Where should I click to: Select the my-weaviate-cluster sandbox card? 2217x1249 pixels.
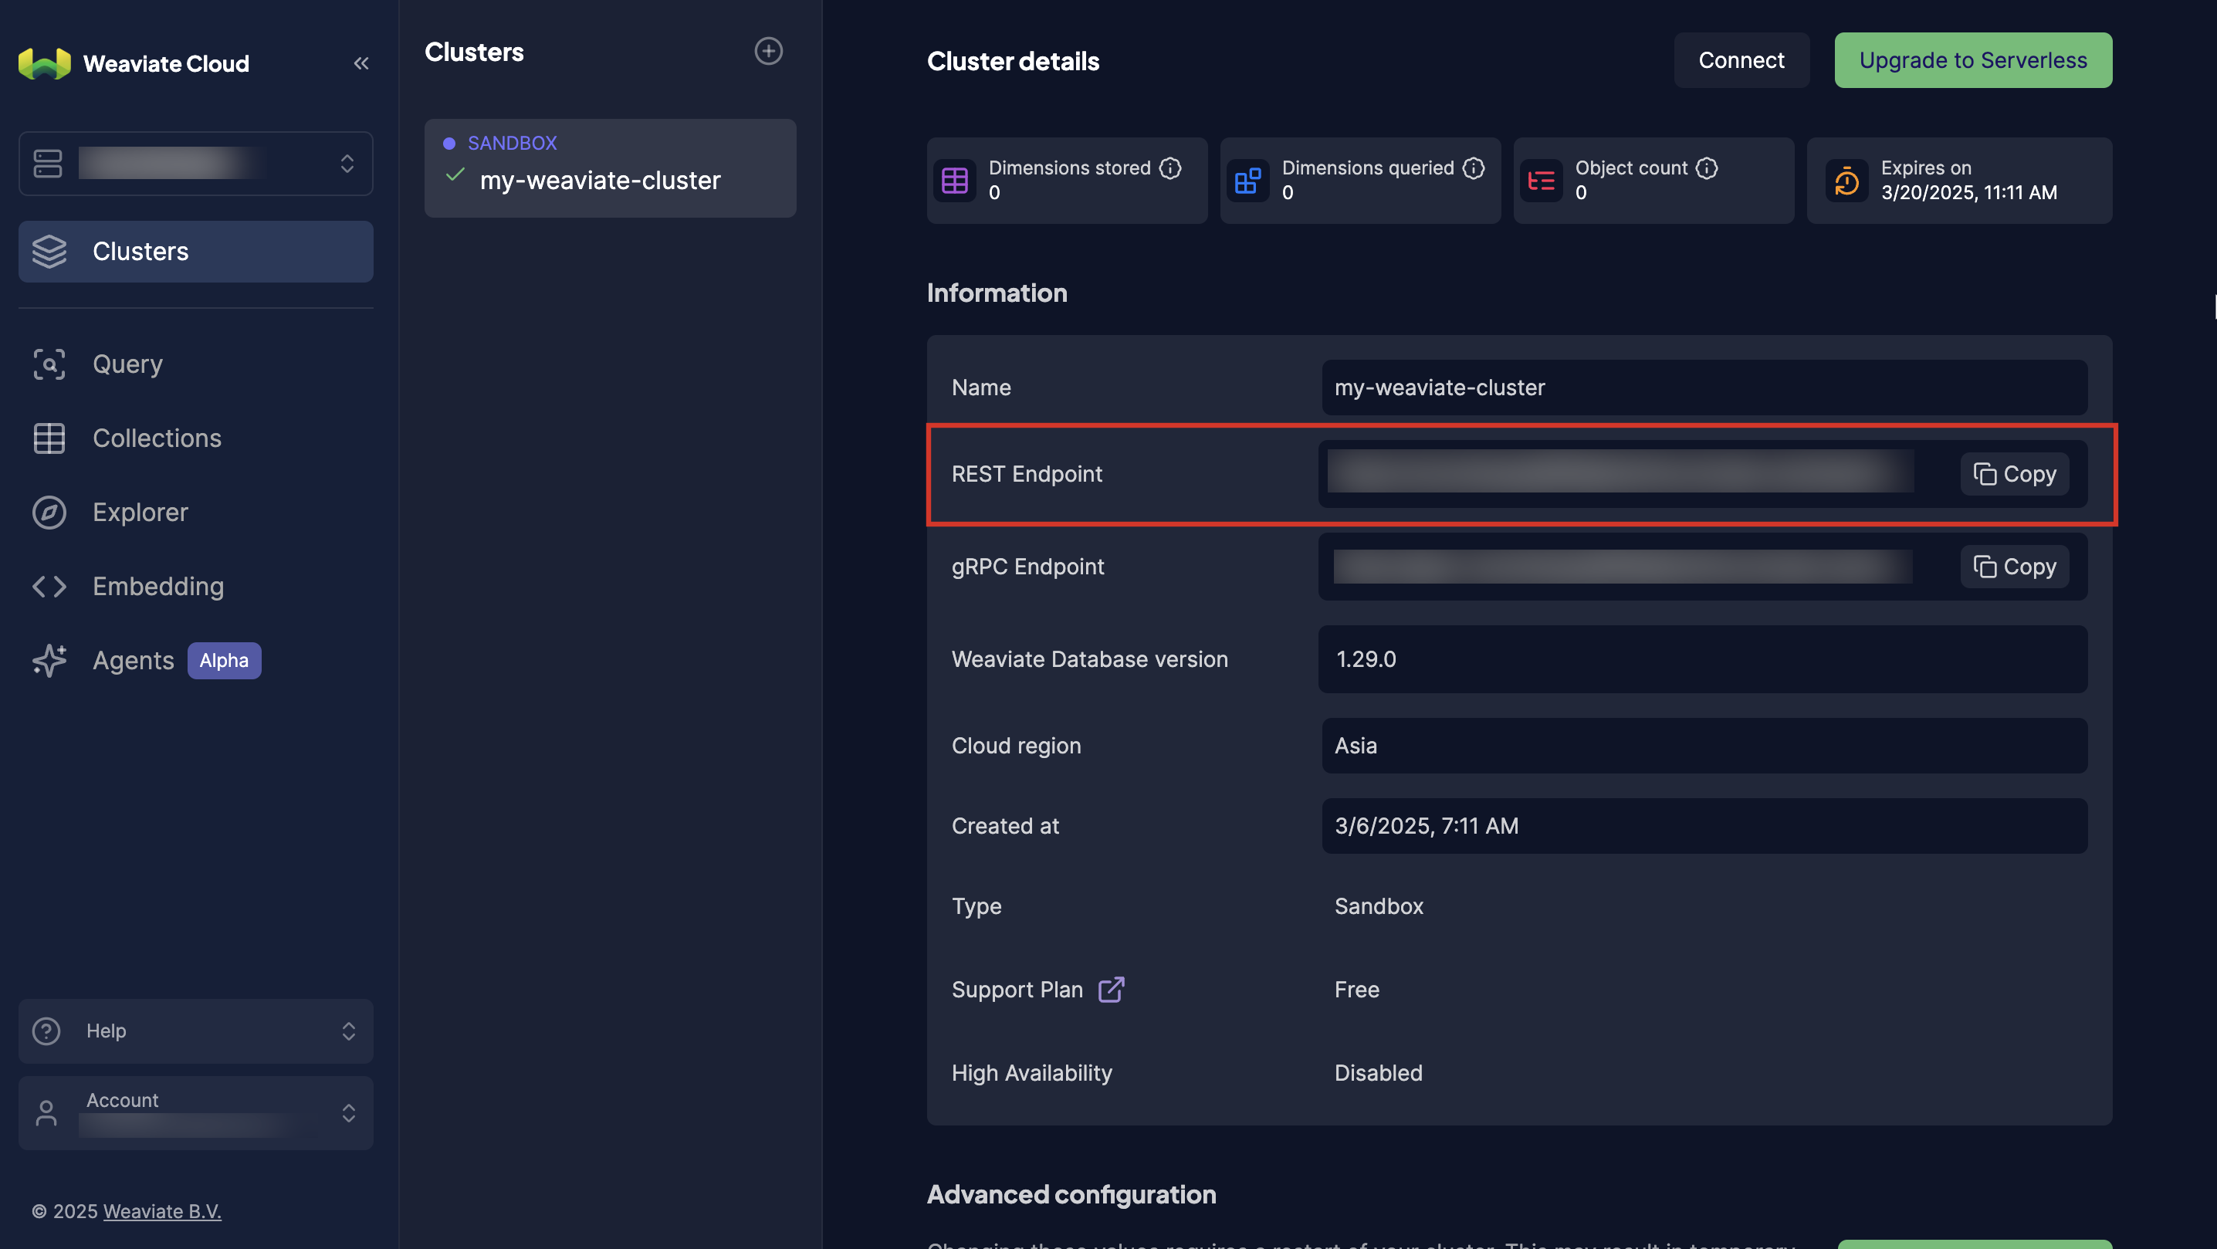coord(609,168)
